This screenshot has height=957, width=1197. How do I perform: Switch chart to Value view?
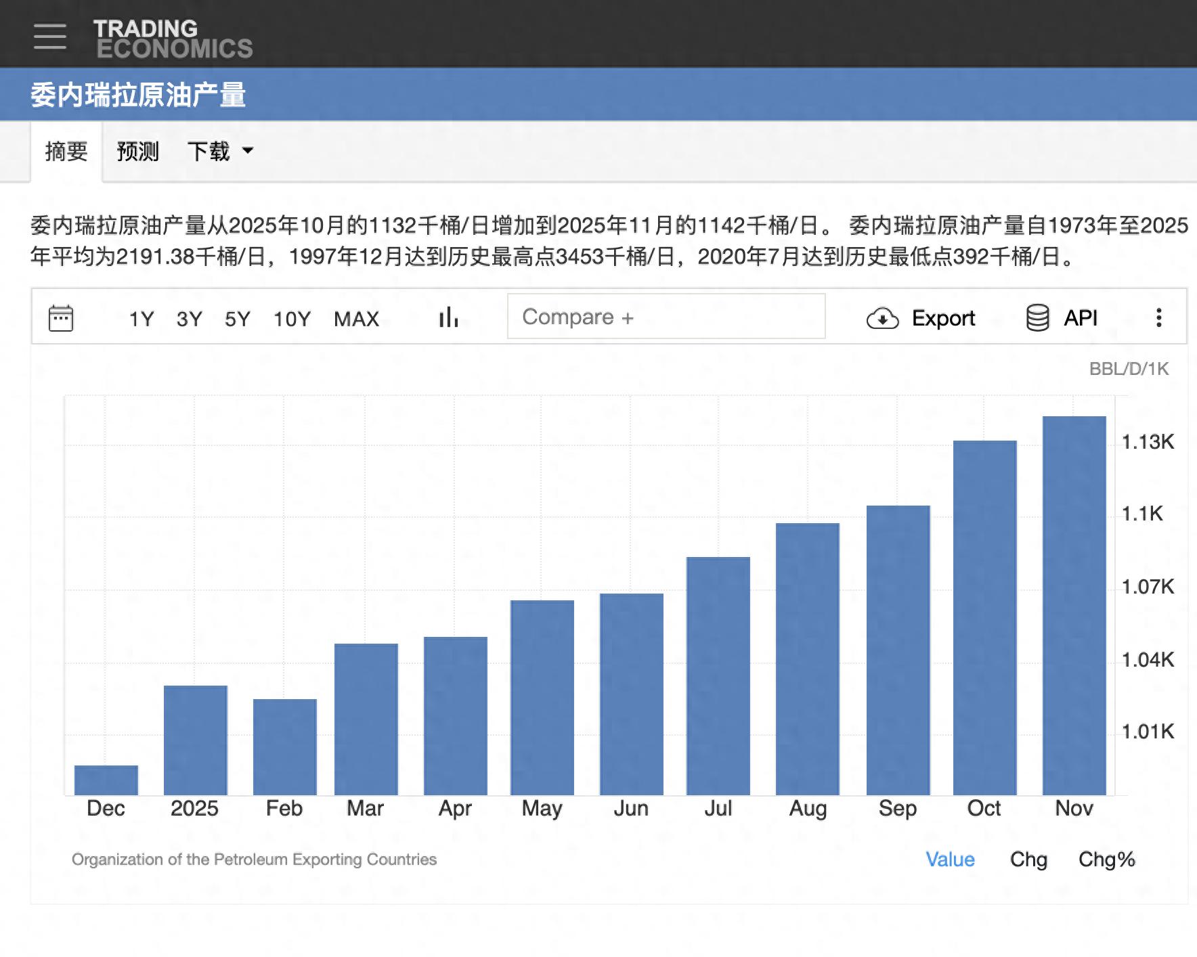click(x=950, y=859)
